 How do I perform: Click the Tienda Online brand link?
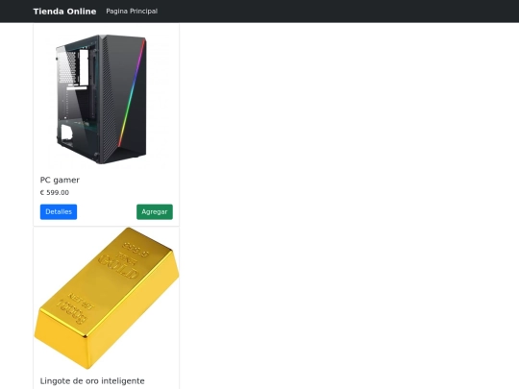[64, 12]
